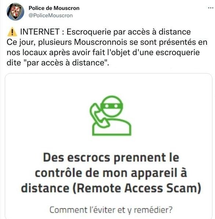Click the masked face of scammer icon
Viewport: 215px width, 219px height.
click(112, 106)
